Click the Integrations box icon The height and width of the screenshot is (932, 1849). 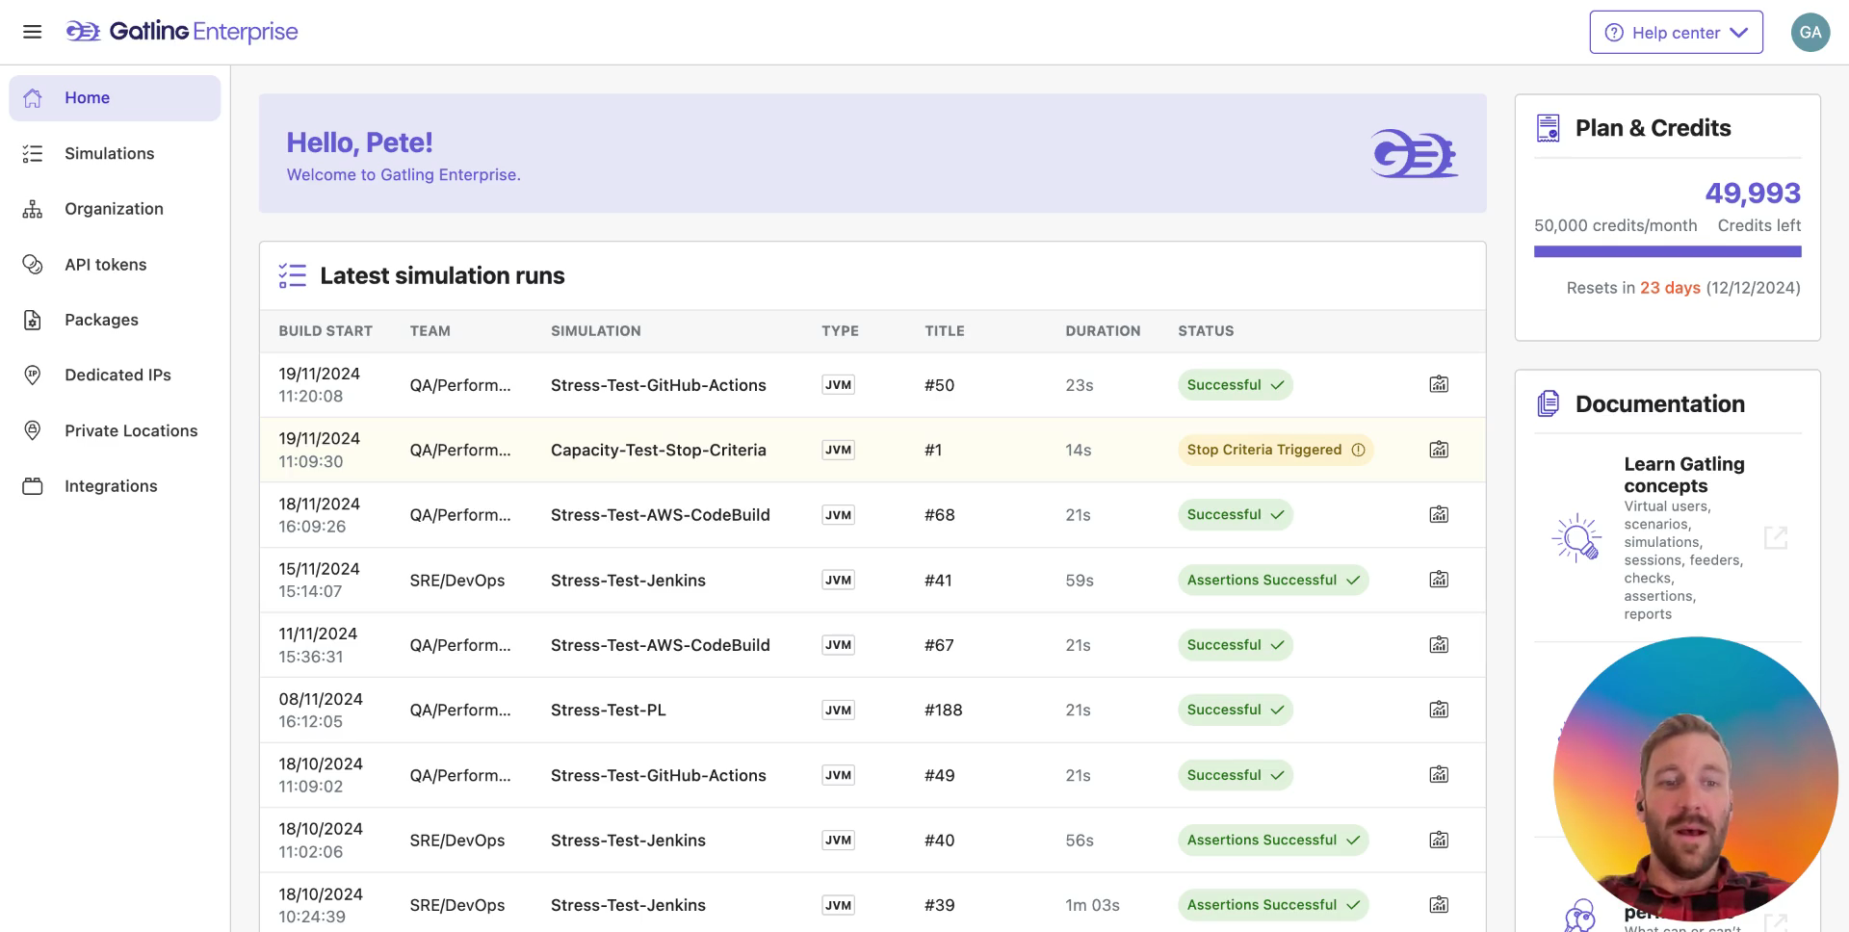[33, 486]
